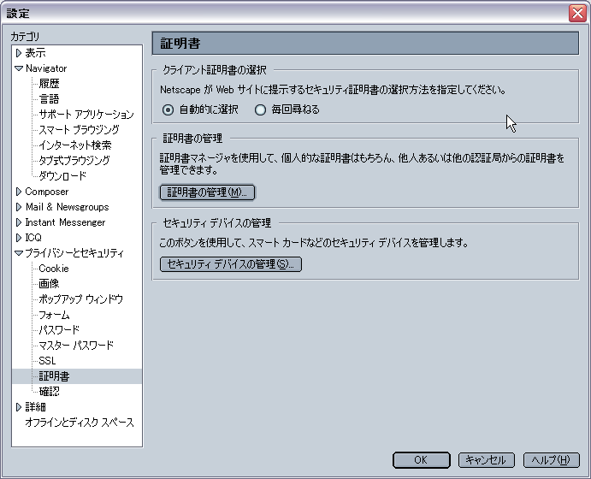Expand the Instant Messenger triangle

click(x=19, y=222)
